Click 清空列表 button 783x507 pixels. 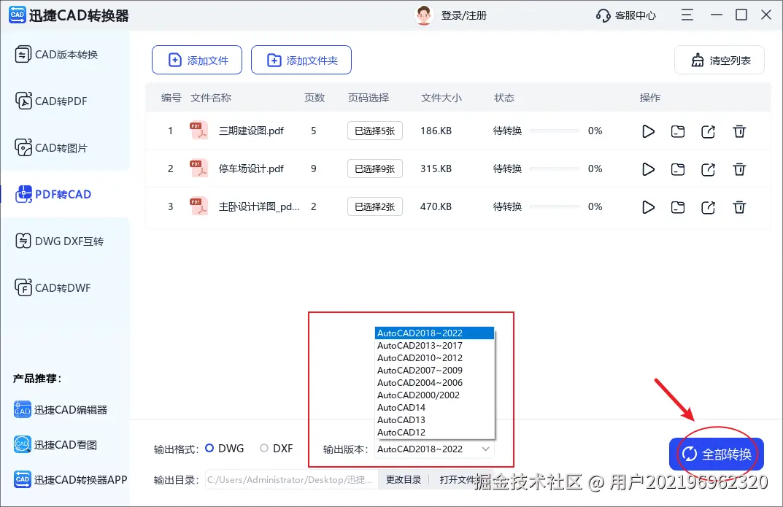(x=720, y=61)
